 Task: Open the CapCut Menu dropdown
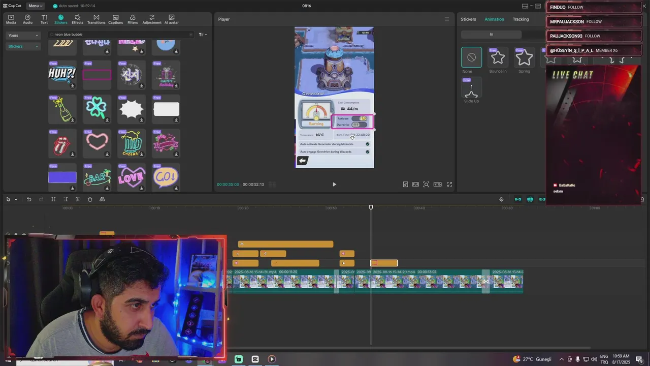(35, 6)
